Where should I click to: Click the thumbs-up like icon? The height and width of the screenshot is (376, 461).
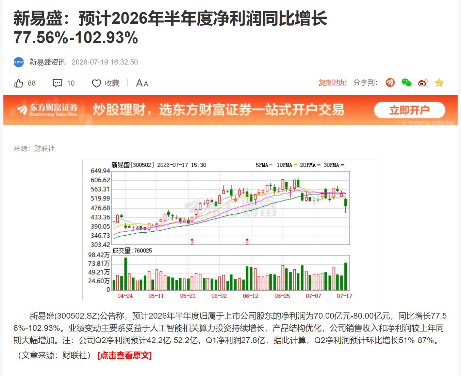(19, 83)
